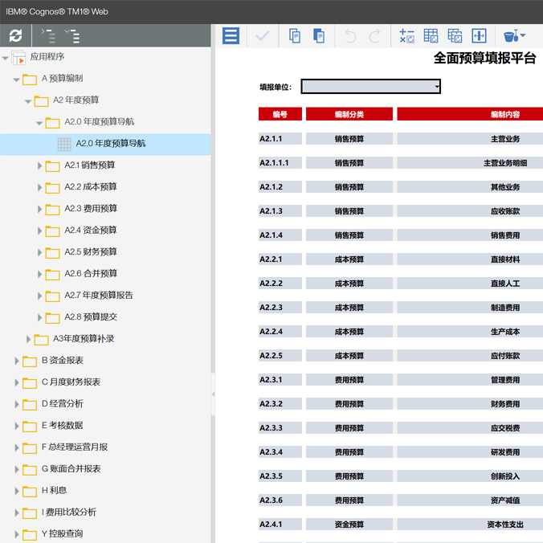
Task: Expand the A3年度预算补录 folder
Action: (28, 339)
